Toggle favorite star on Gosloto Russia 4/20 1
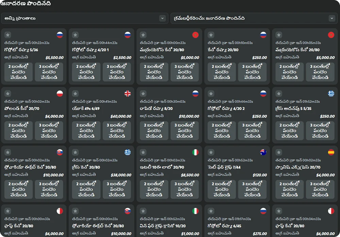340x237 pixels. tap(75, 35)
